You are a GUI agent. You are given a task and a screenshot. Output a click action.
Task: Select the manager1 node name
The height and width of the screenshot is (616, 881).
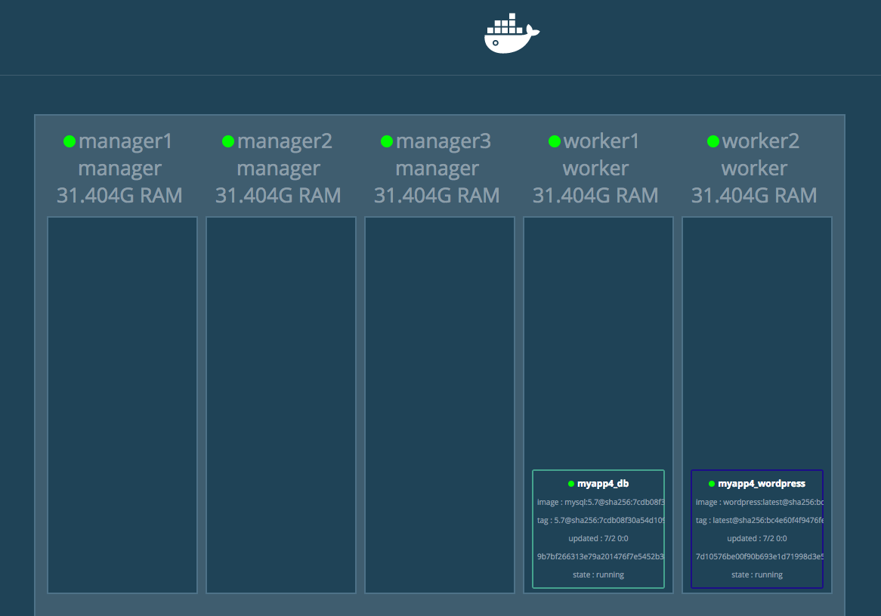click(x=125, y=141)
